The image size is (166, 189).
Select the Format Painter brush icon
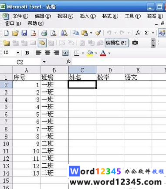[x=98, y=33]
